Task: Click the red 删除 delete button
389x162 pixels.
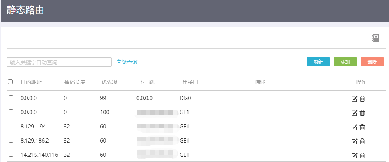Action: pos(372,62)
